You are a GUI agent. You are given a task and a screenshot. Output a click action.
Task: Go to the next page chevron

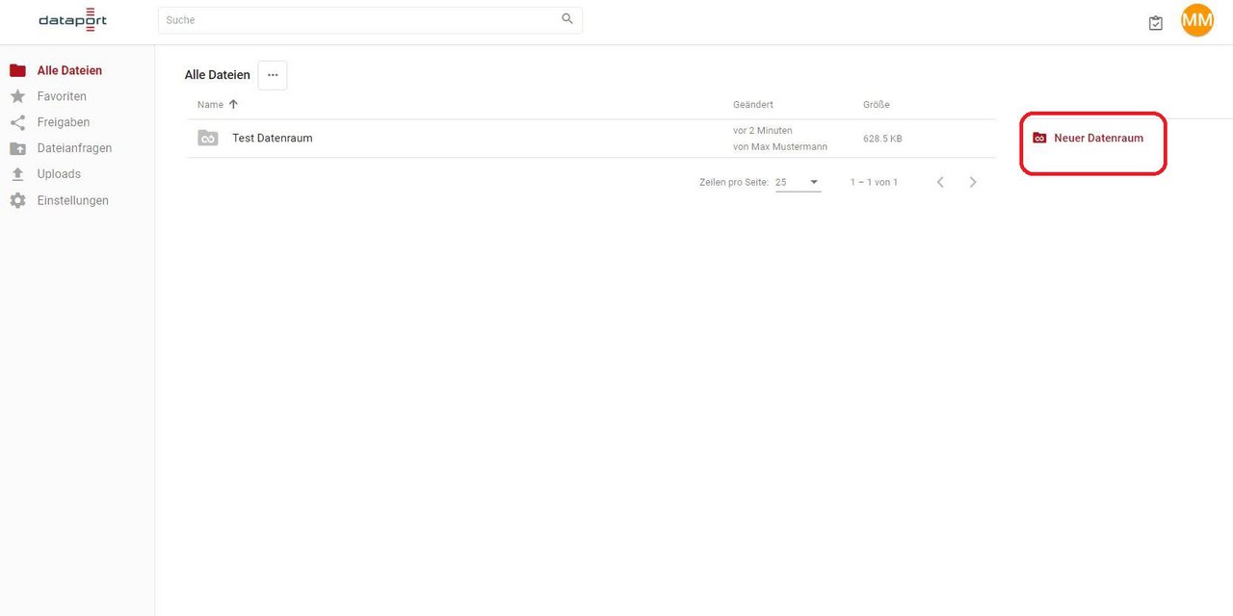click(x=973, y=182)
